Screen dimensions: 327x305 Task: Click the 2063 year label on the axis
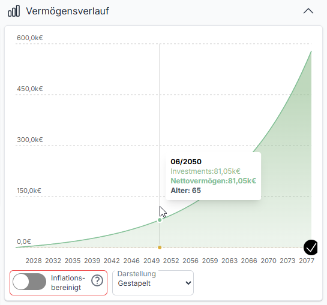tap(229, 261)
